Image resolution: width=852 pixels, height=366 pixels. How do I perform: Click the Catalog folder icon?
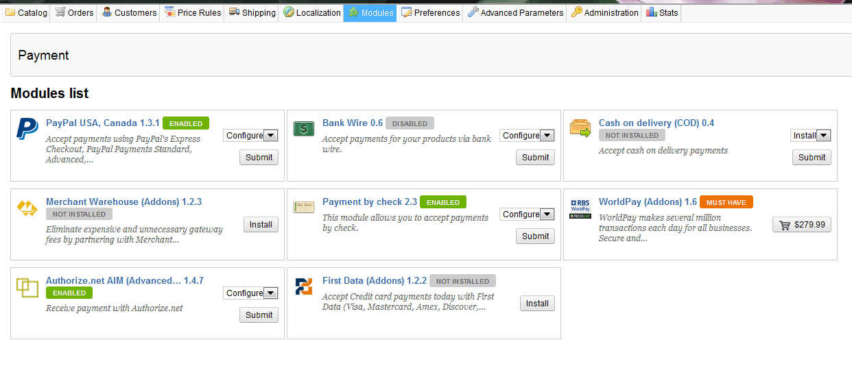(x=10, y=12)
